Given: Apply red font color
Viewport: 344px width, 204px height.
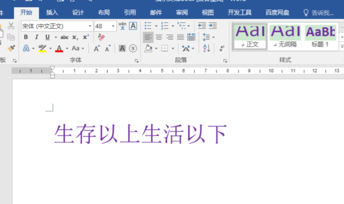Looking at the screenshot, I should 59,48.
